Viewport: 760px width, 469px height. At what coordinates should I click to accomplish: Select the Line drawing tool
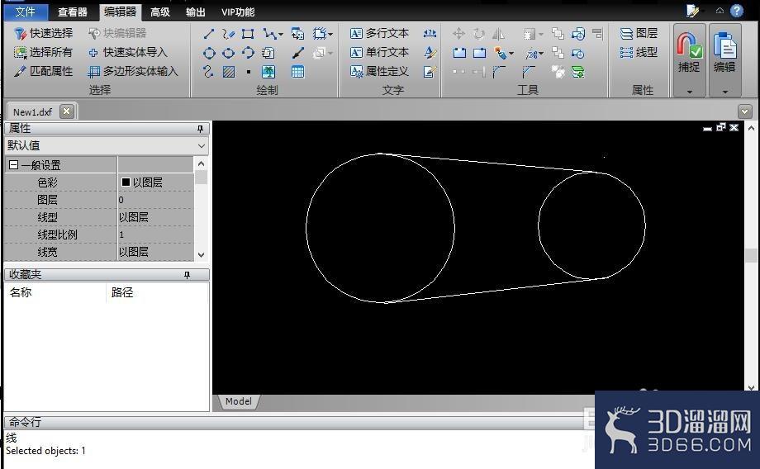[209, 33]
